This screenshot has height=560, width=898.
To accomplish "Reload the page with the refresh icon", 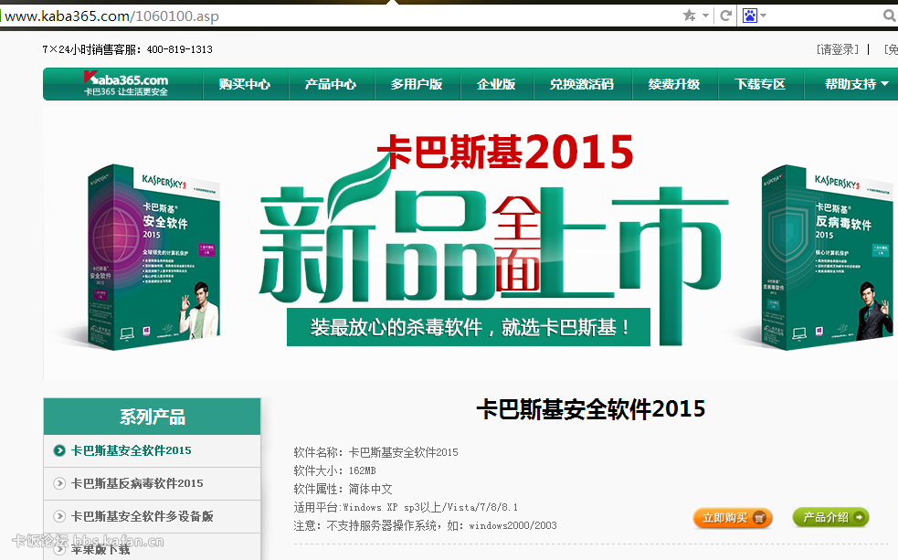I will click(726, 16).
